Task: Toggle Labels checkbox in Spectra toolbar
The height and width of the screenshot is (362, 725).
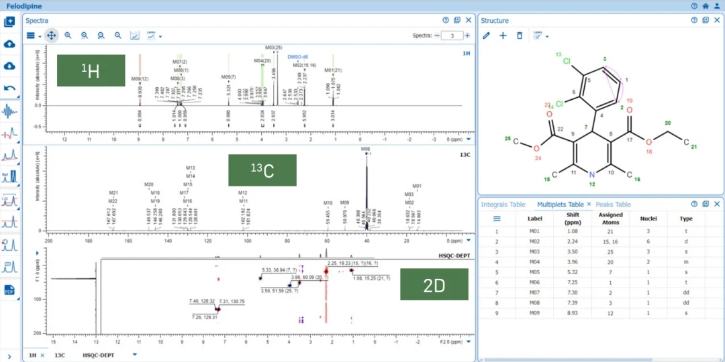Action: (151, 36)
